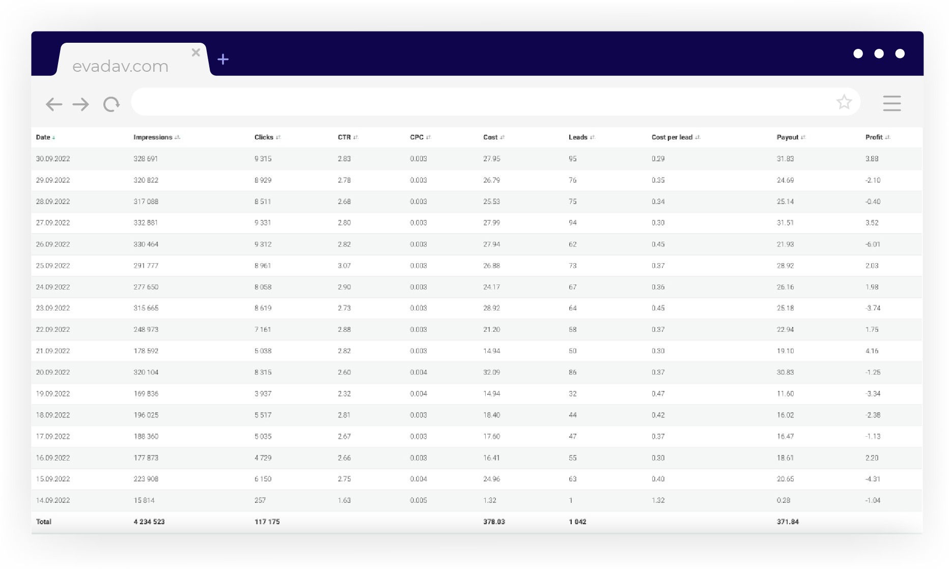Bookmark page with the star icon
The image size is (949, 569).
[x=844, y=102]
